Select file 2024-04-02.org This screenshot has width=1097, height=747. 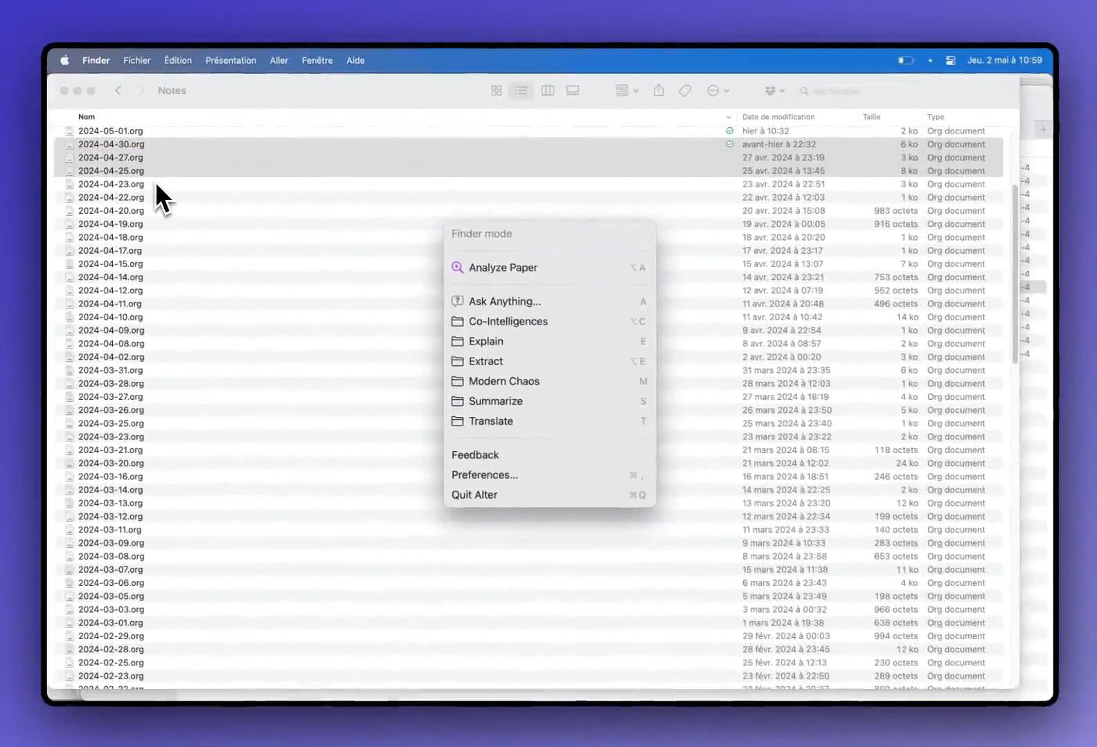(x=112, y=357)
